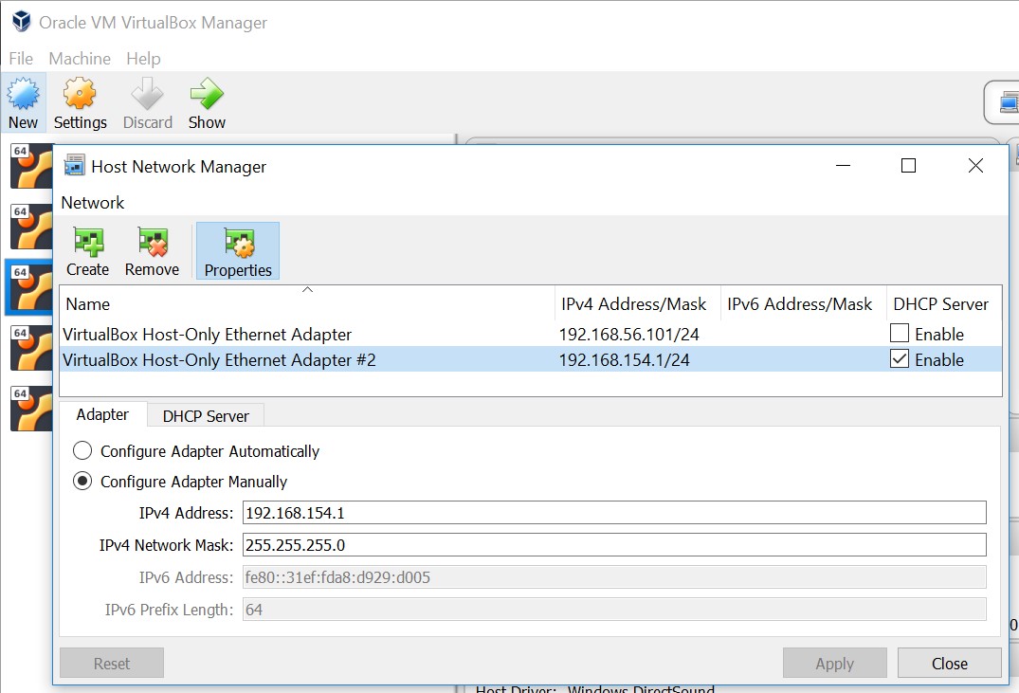Click the IPv6 Address/Mask column header
The width and height of the screenshot is (1019, 693).
tap(803, 303)
